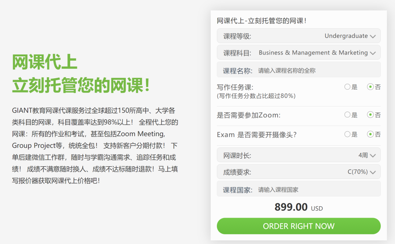Select 否 for Exam 开摄像头 question
The image size is (395, 244).
point(370,134)
